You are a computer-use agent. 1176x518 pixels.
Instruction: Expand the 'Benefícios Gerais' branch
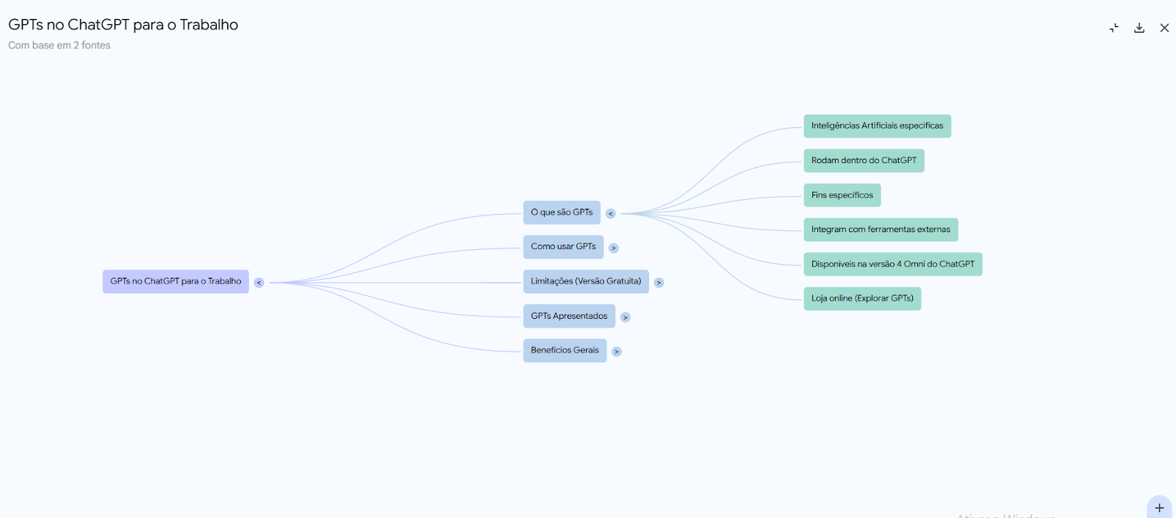click(x=617, y=351)
